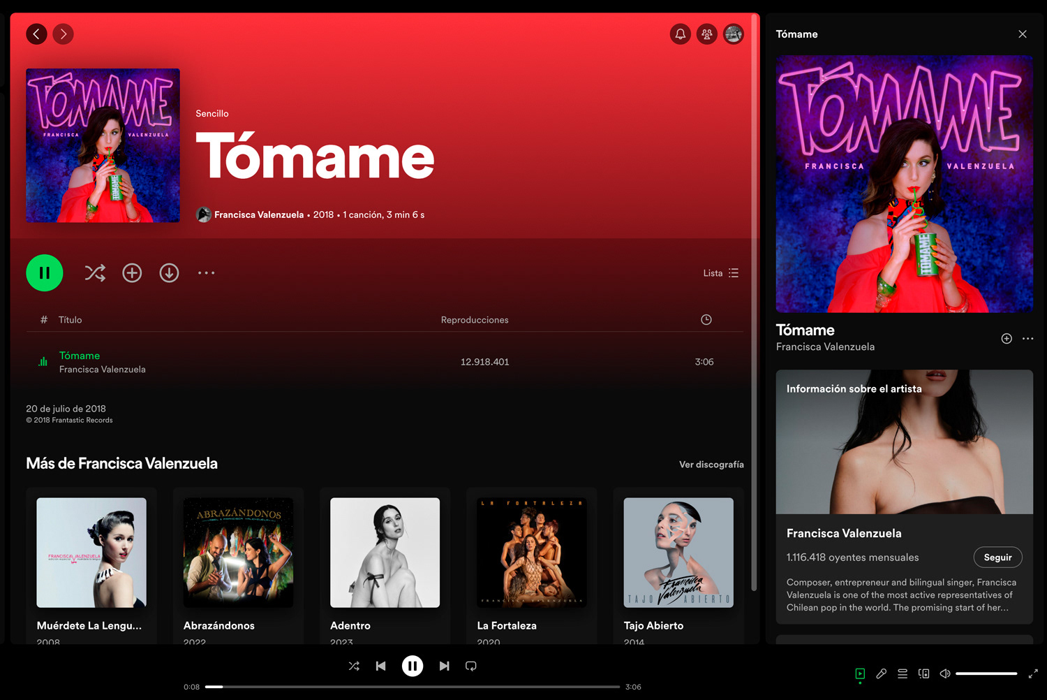Click the 20 de julio de 2018 date
This screenshot has height=700, width=1047.
(66, 409)
